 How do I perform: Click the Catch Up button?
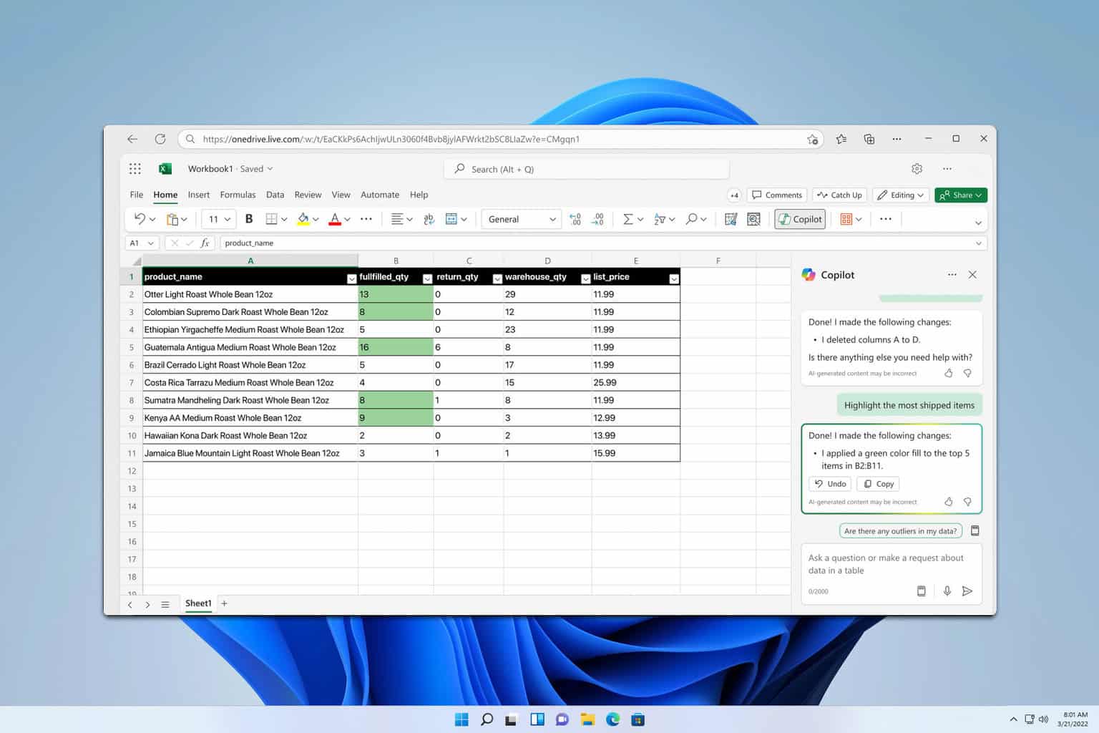840,195
